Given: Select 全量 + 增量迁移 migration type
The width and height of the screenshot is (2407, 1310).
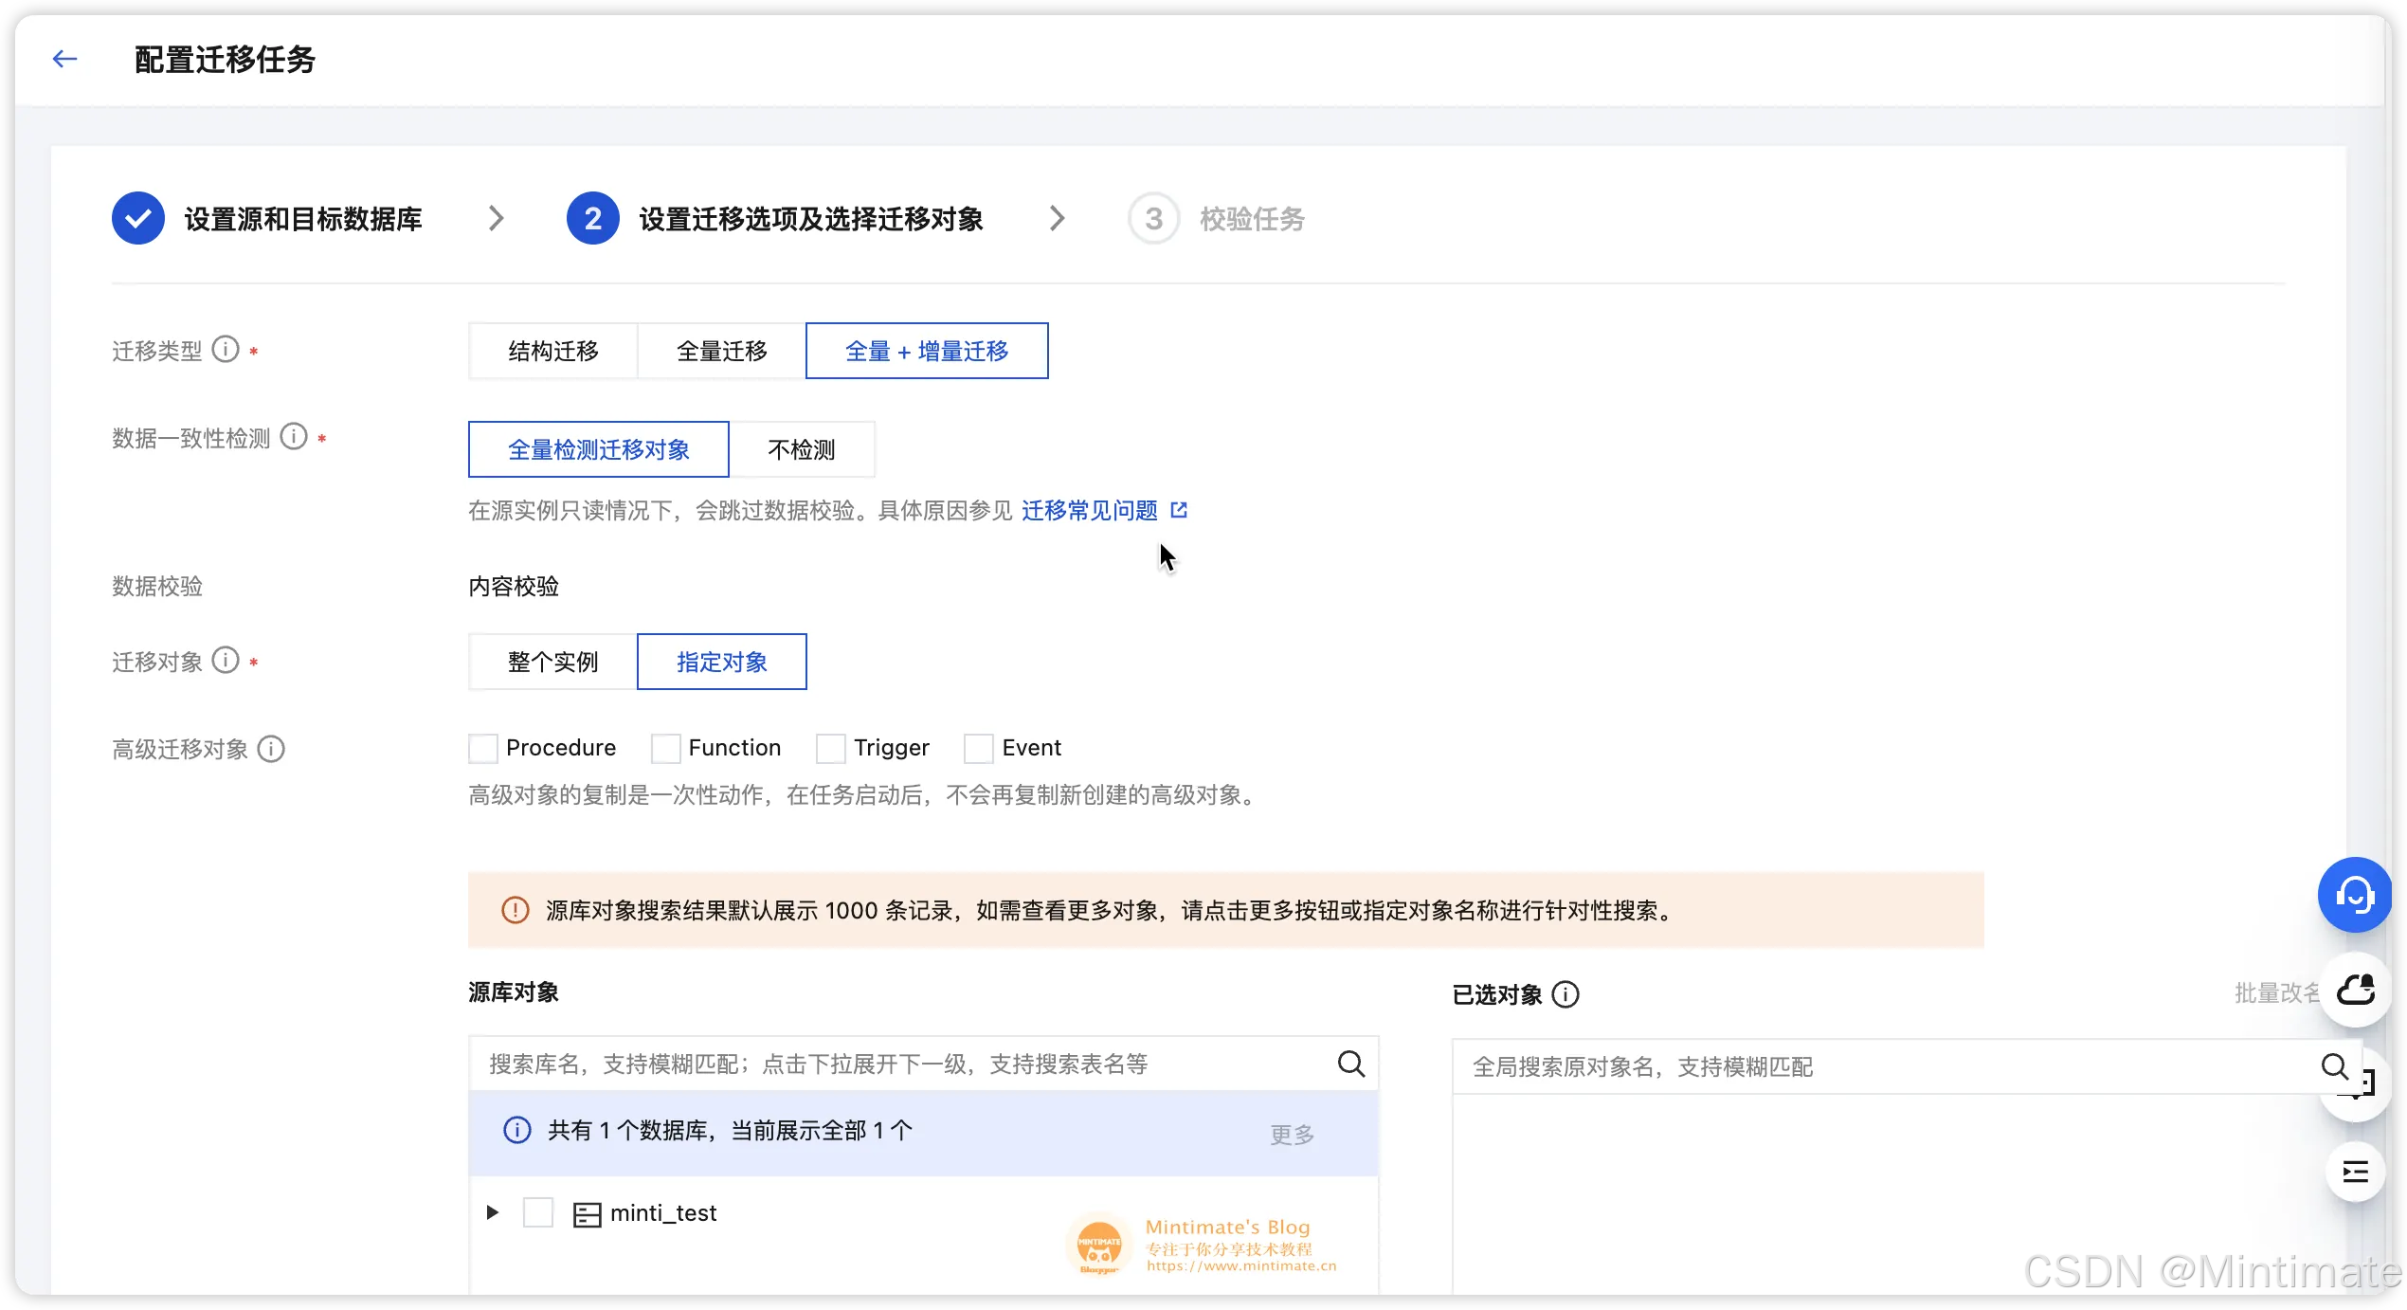Looking at the screenshot, I should [x=927, y=351].
